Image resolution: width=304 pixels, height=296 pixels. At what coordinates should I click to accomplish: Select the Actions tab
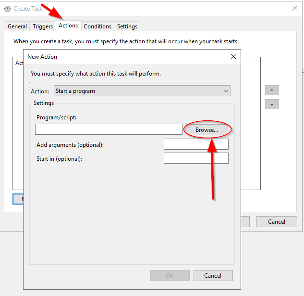(x=68, y=26)
